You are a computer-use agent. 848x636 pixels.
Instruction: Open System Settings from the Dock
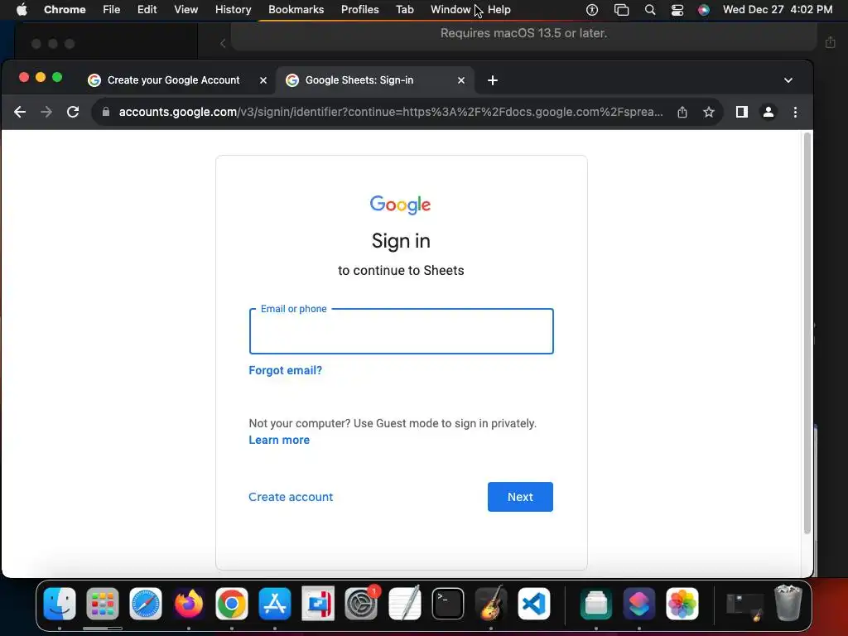click(361, 604)
